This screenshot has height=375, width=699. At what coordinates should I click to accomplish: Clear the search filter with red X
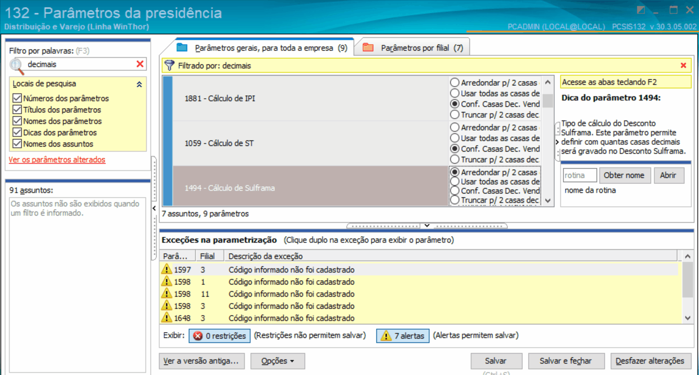[x=140, y=64]
